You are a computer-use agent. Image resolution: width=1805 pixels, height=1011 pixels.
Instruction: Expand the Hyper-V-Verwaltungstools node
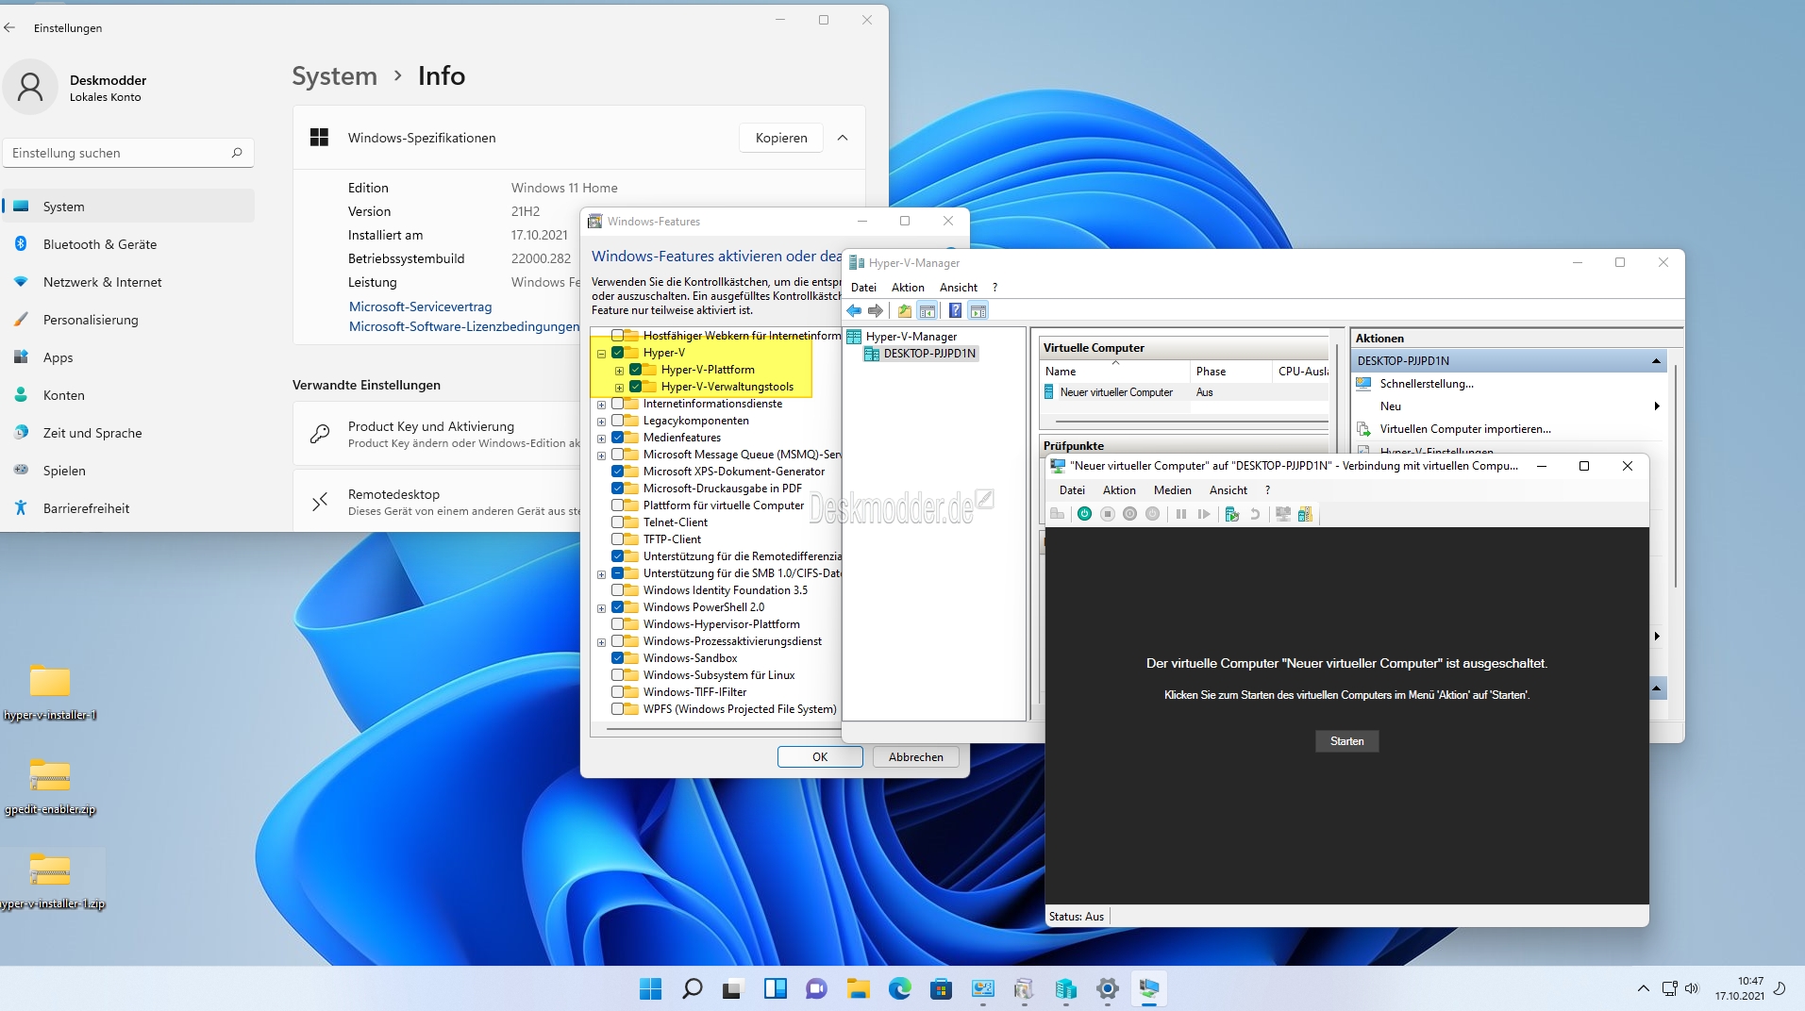point(619,388)
